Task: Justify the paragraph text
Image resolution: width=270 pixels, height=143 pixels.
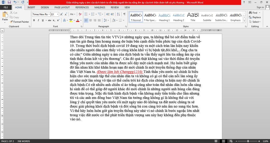Action: click(99, 20)
